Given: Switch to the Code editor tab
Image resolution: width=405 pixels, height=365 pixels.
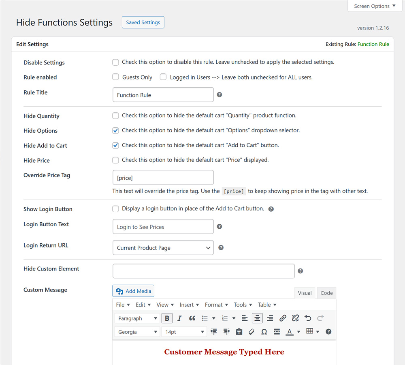Looking at the screenshot, I should coord(326,292).
